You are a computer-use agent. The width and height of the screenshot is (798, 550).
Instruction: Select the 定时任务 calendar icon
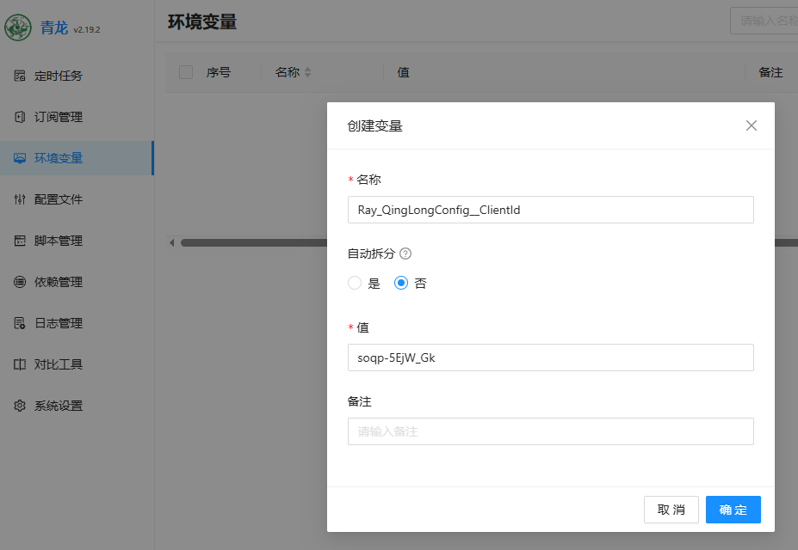pyautogui.click(x=21, y=76)
